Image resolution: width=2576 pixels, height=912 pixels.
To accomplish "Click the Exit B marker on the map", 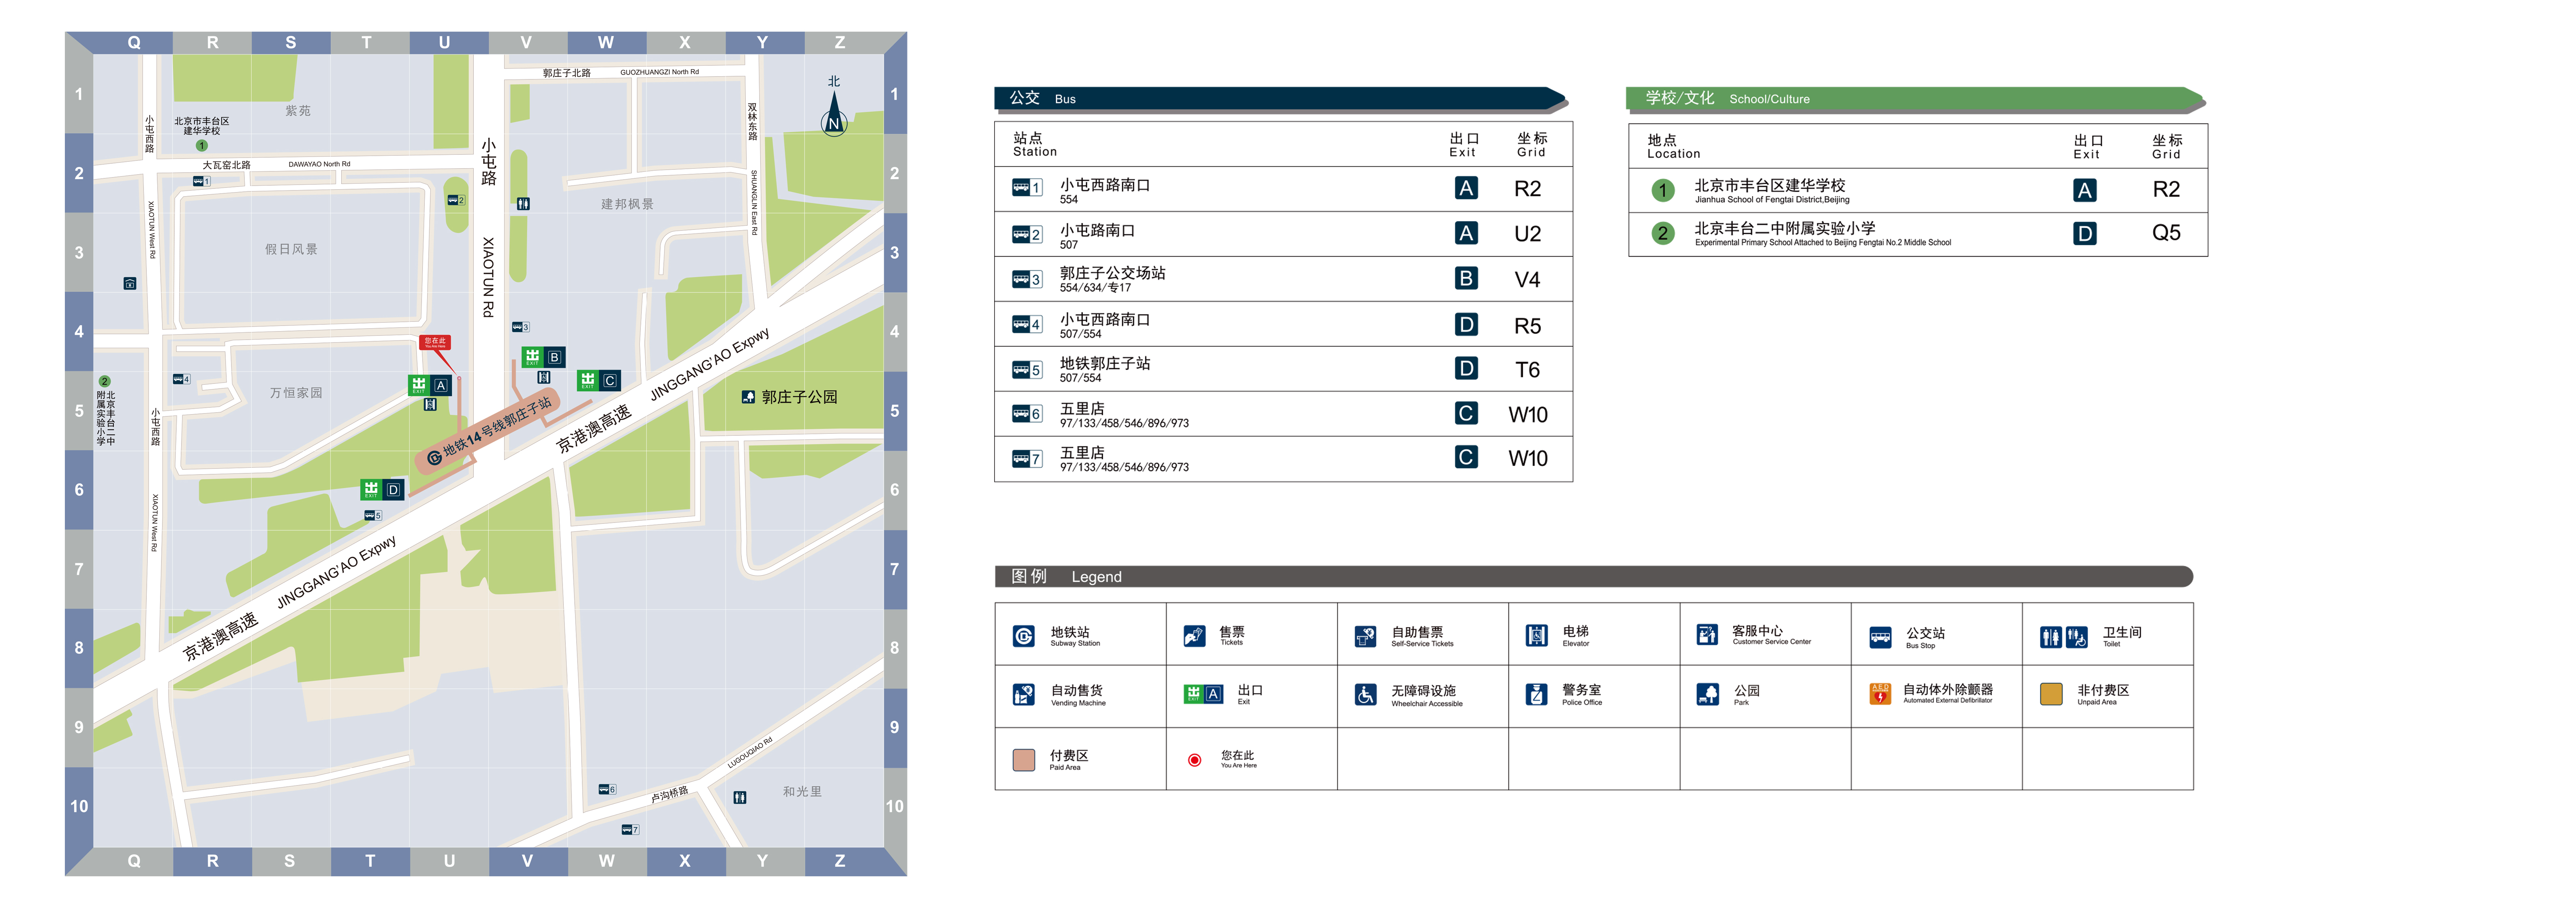I will coord(544,357).
